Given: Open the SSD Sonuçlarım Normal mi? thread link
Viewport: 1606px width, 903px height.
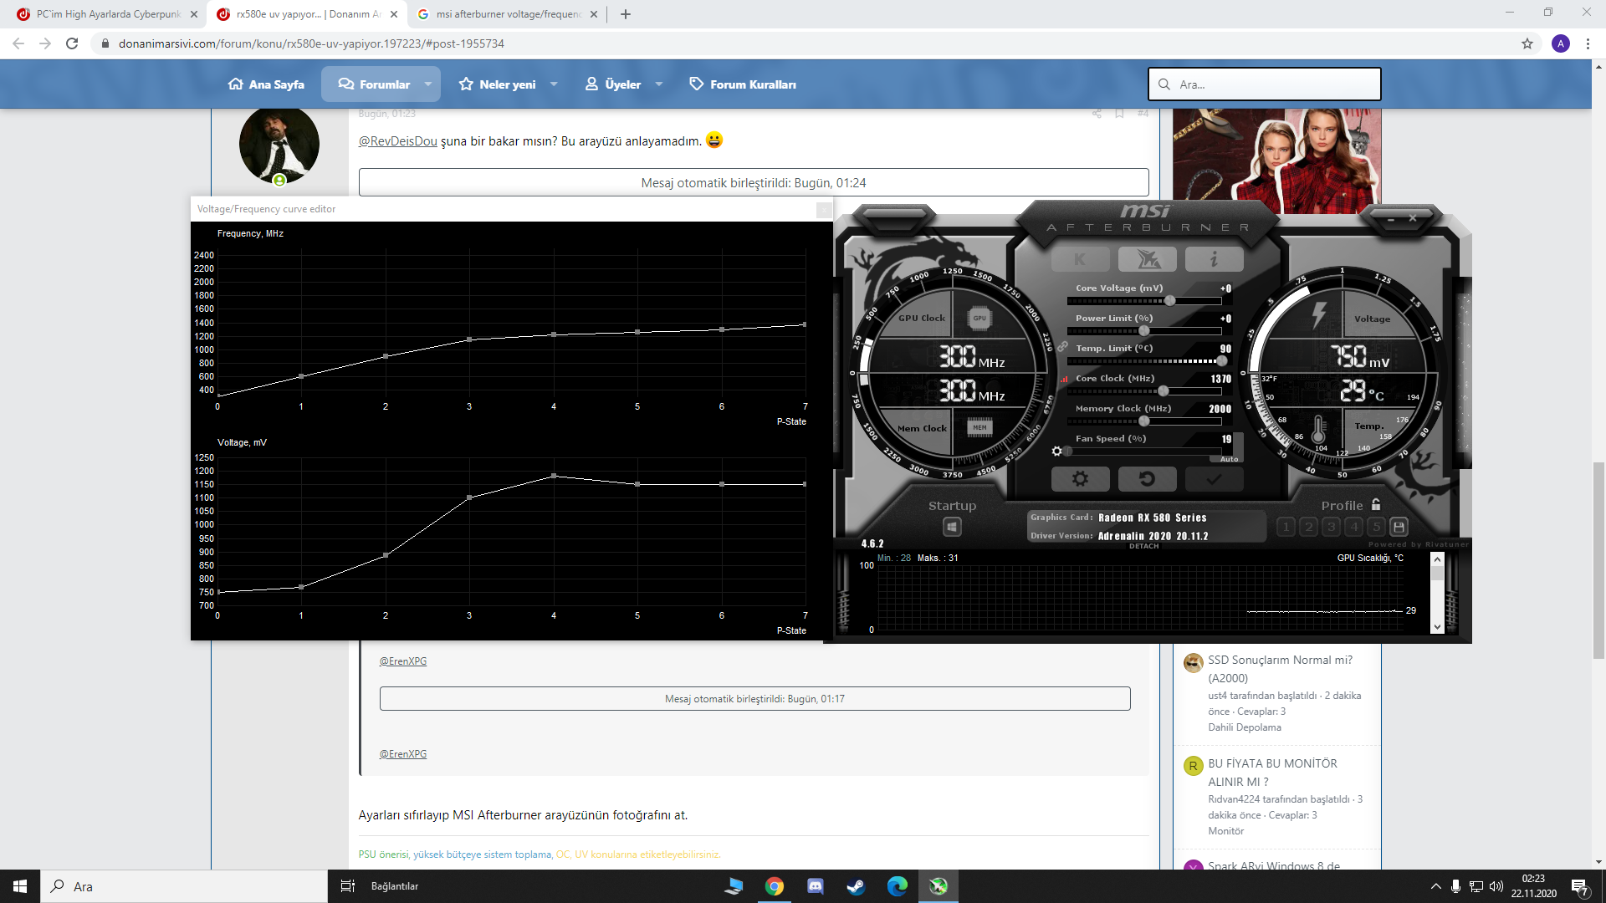Looking at the screenshot, I should click(1279, 660).
